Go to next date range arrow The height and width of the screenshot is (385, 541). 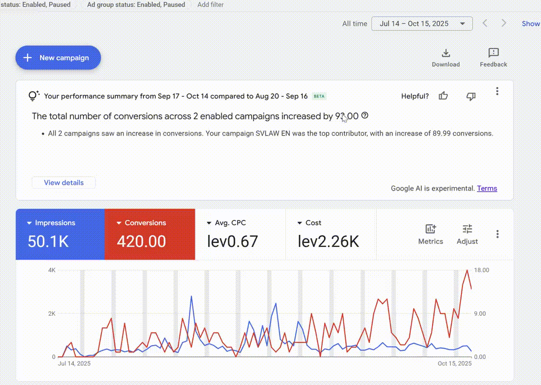coord(504,24)
